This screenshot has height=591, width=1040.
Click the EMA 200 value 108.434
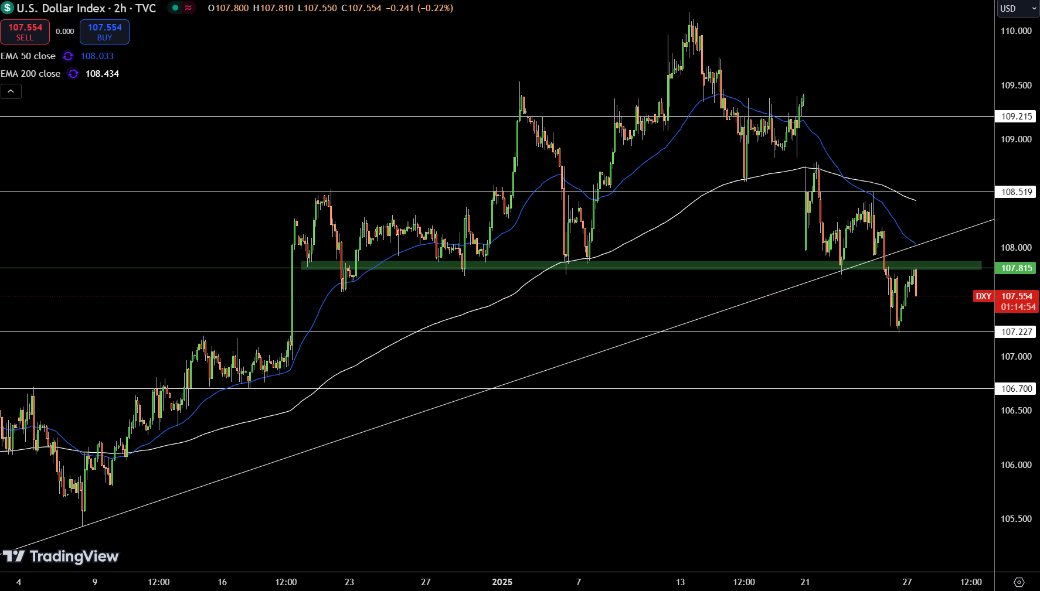pyautogui.click(x=102, y=74)
